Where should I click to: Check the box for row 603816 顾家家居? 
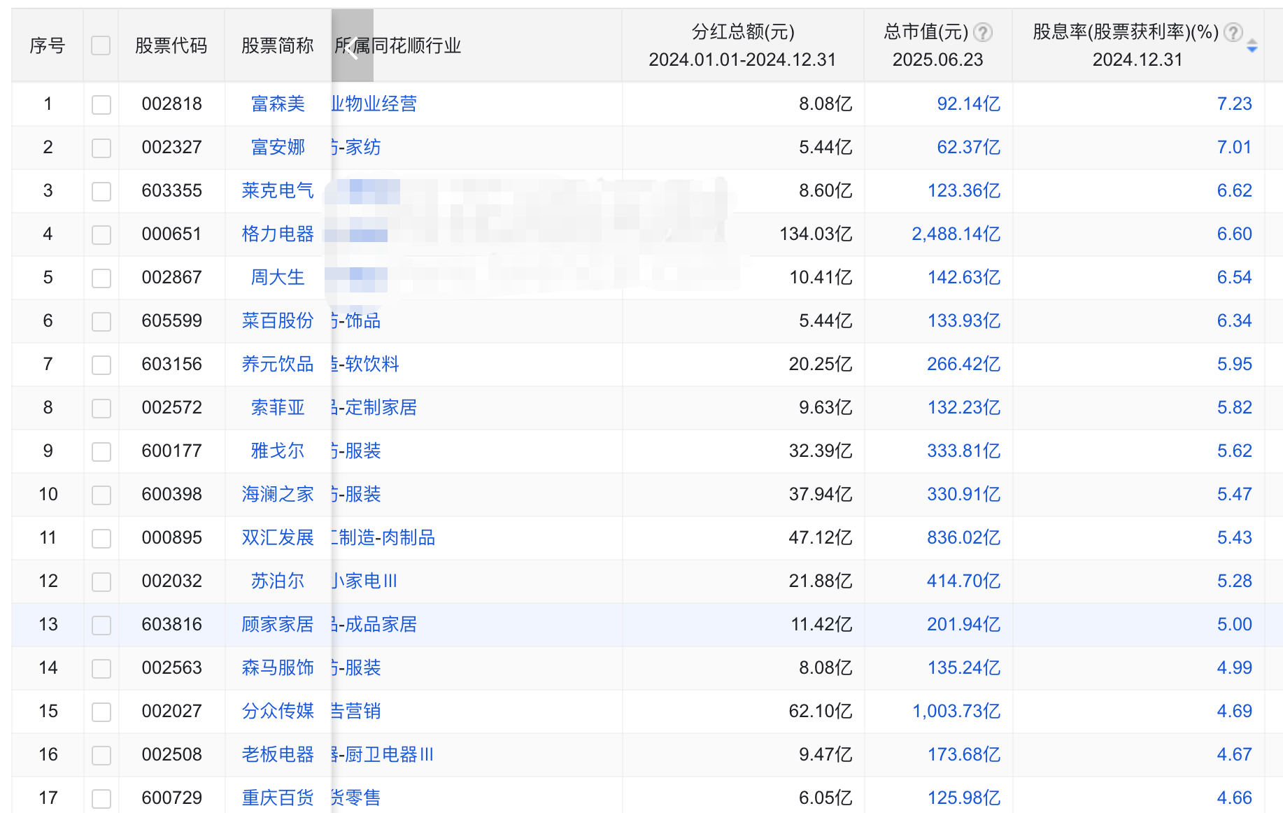[101, 625]
